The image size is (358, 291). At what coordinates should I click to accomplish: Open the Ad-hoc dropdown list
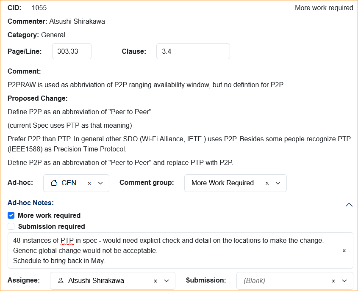tap(100, 183)
